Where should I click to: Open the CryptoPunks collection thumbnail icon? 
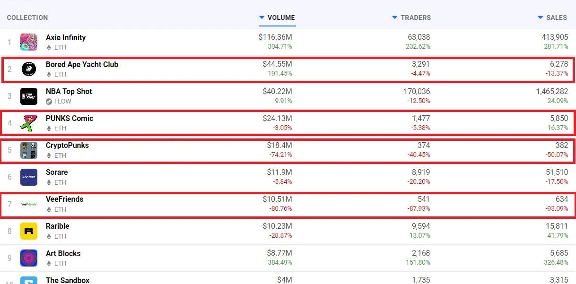tap(29, 150)
